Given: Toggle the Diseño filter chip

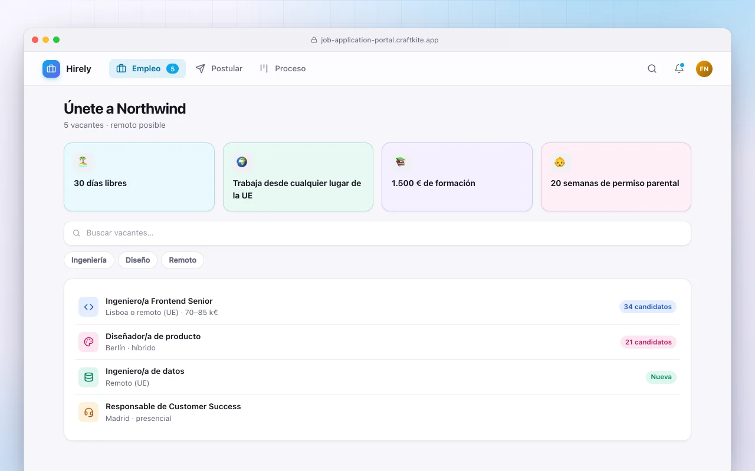Looking at the screenshot, I should (x=137, y=260).
